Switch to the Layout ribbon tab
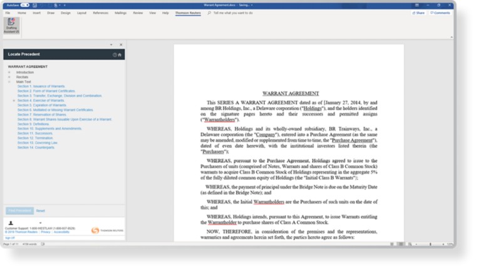 click(x=81, y=13)
